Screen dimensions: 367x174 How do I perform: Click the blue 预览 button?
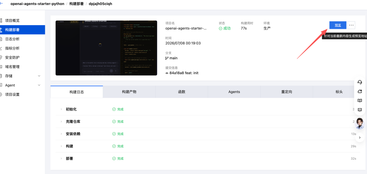[338, 25]
